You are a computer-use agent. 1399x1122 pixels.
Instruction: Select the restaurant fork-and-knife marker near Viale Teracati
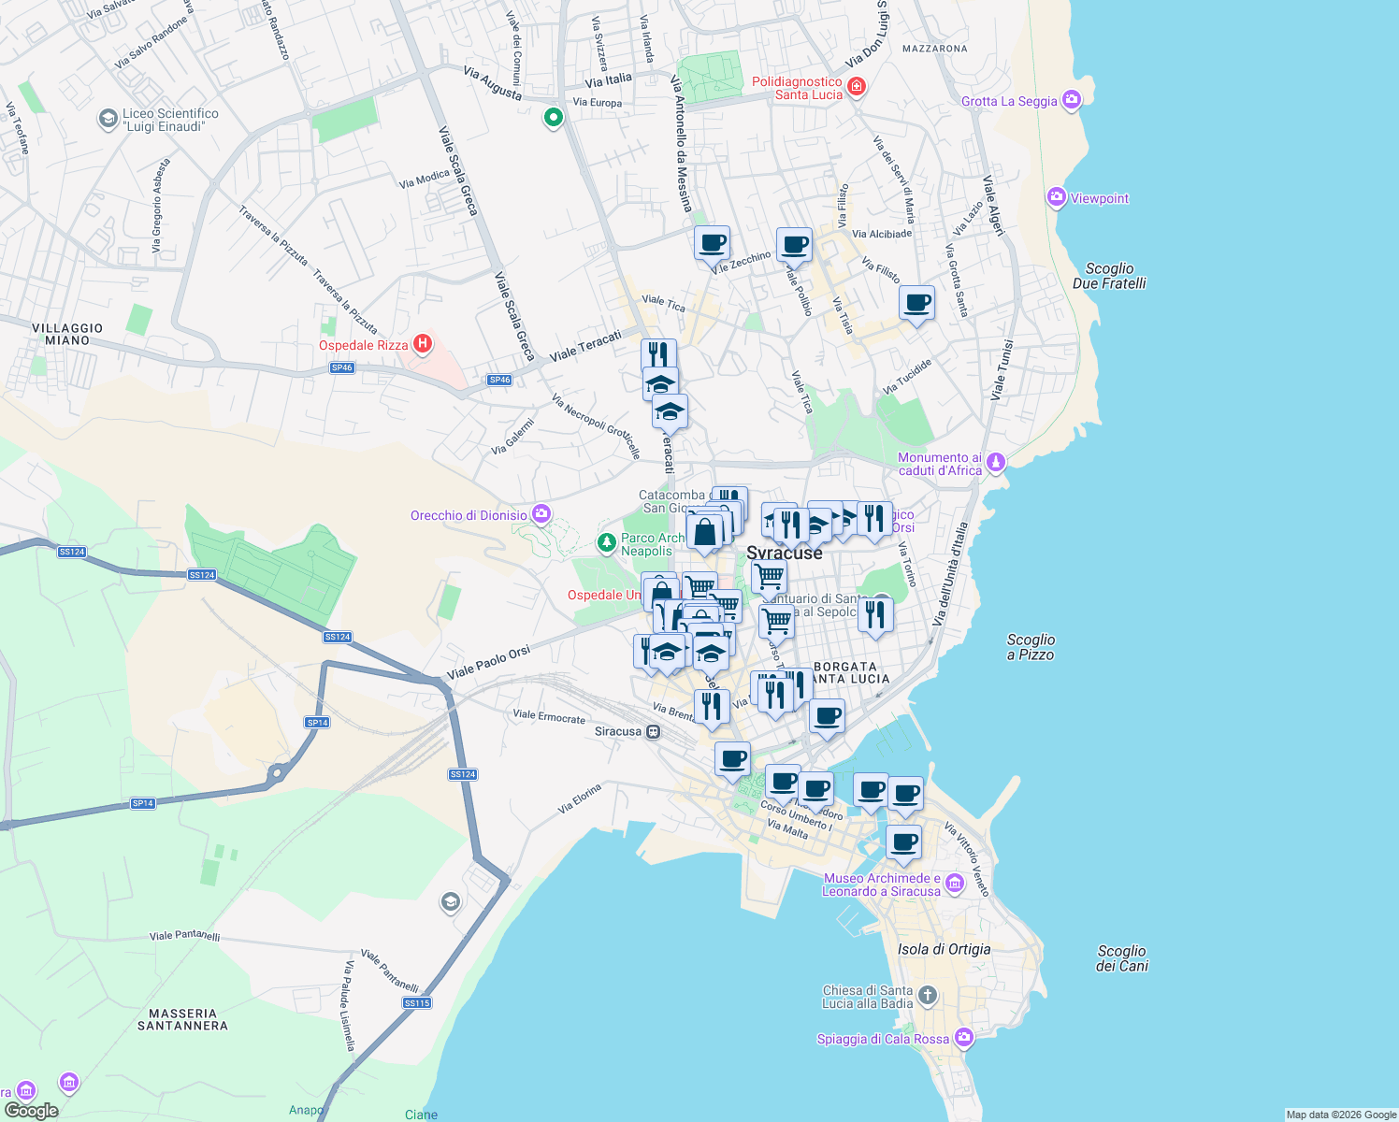point(657,353)
